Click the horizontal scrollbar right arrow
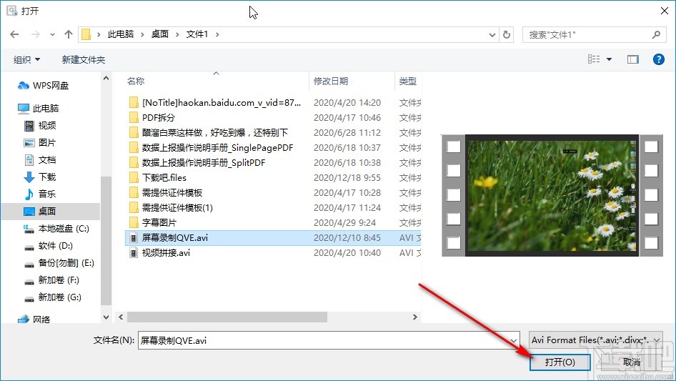The image size is (676, 381). tap(414, 317)
